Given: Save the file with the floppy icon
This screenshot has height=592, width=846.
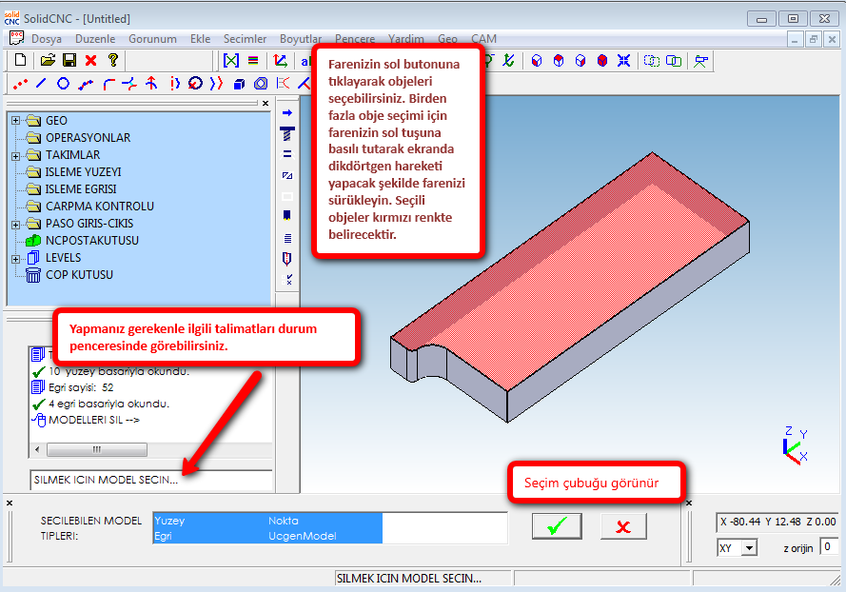Looking at the screenshot, I should pos(69,60).
